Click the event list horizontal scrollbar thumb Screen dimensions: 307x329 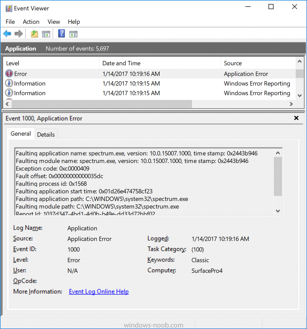point(102,104)
